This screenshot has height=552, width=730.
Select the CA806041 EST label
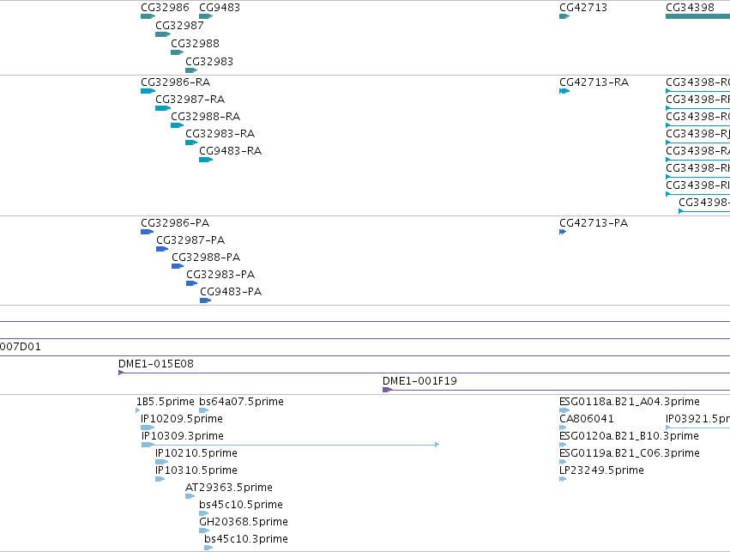586,418
